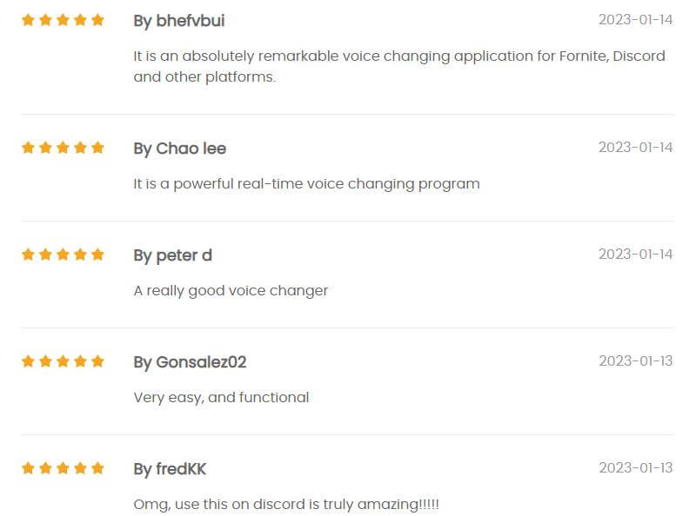Click the first star of fredKK's rating
Viewport: 696px width, 516px height.
28,468
